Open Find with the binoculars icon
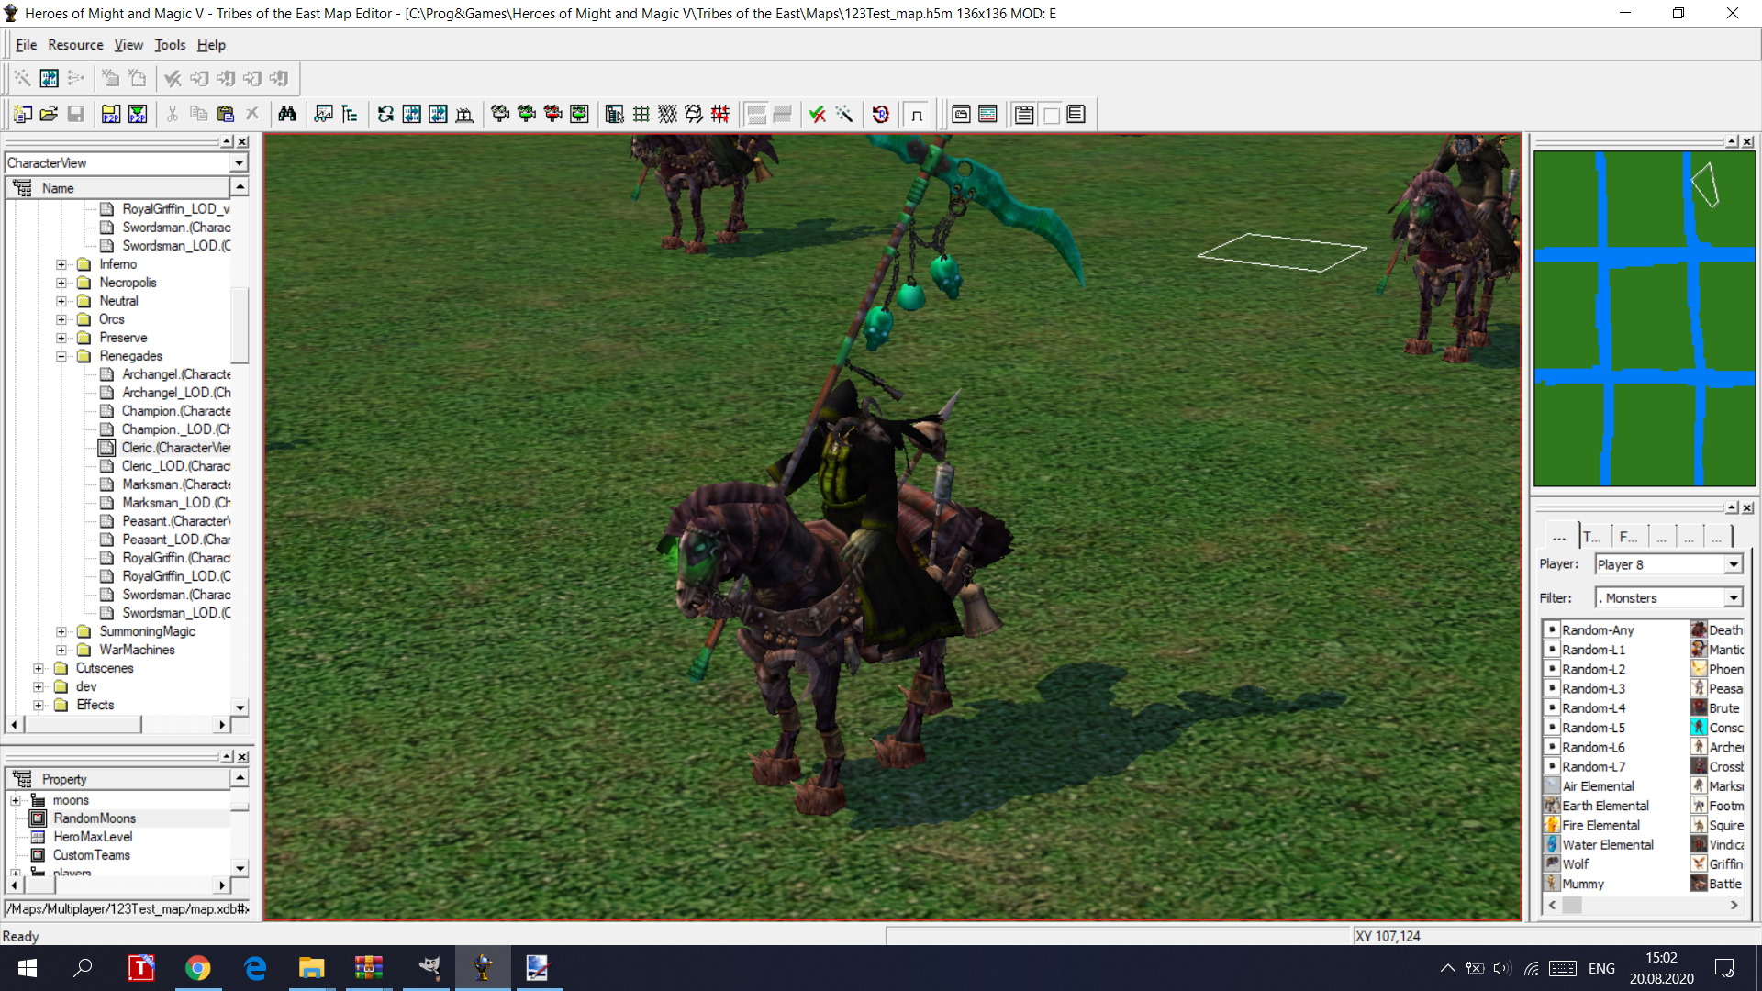 pyautogui.click(x=287, y=114)
